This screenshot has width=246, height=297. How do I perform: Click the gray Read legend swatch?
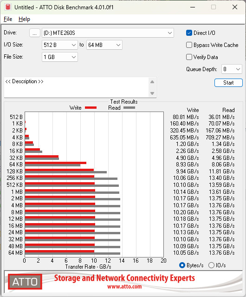click(129, 108)
